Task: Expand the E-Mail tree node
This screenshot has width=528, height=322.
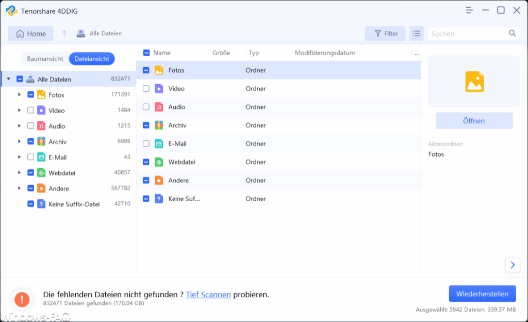Action: [x=19, y=157]
